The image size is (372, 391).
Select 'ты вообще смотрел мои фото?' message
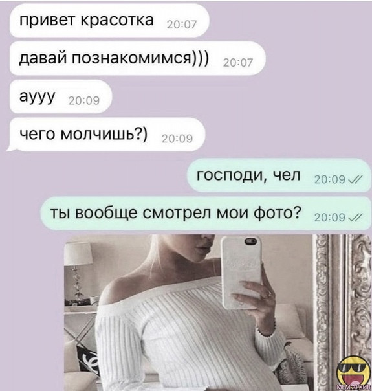[x=206, y=214]
